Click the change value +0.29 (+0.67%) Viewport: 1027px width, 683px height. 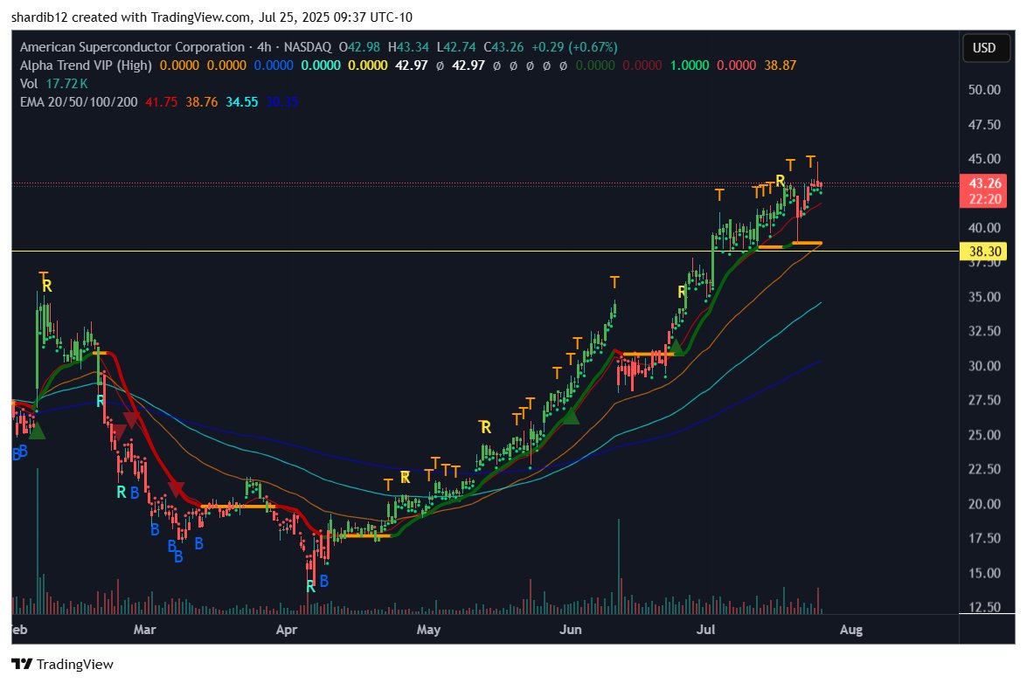[x=574, y=47]
